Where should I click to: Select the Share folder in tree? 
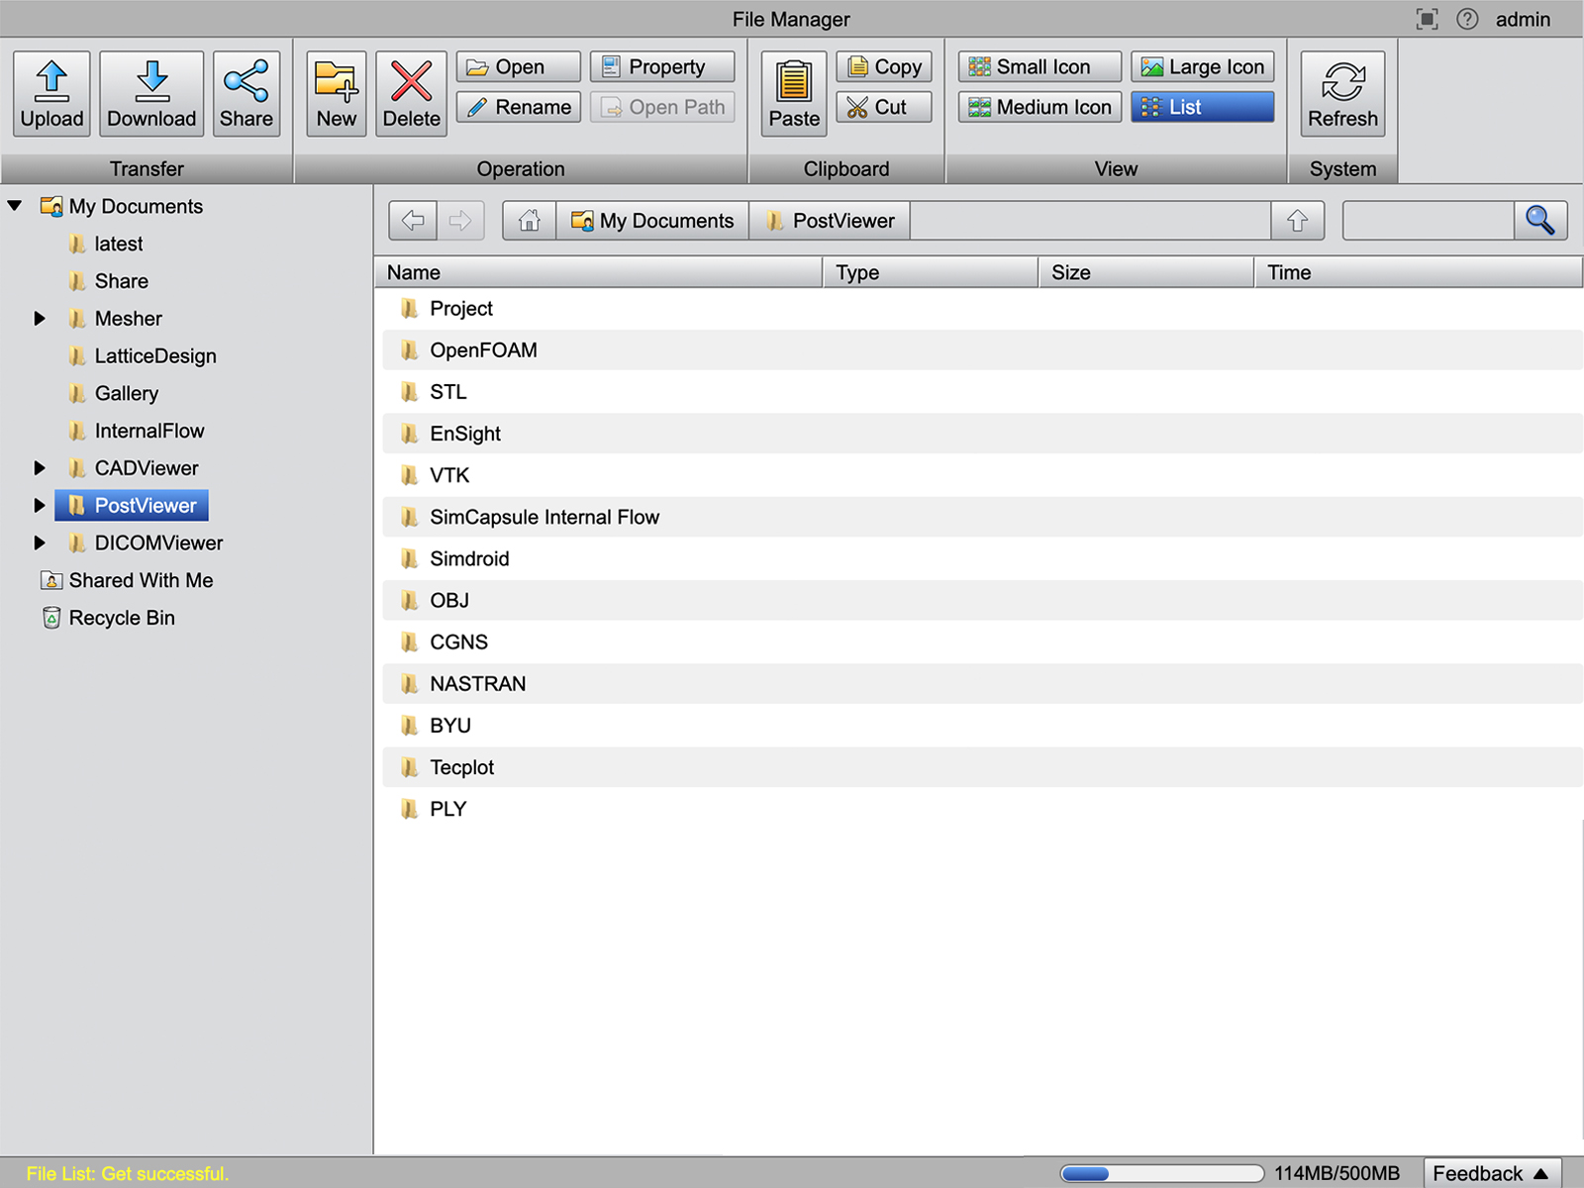pos(109,281)
